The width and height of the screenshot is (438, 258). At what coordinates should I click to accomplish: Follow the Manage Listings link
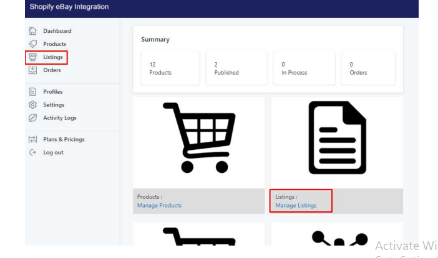296,205
